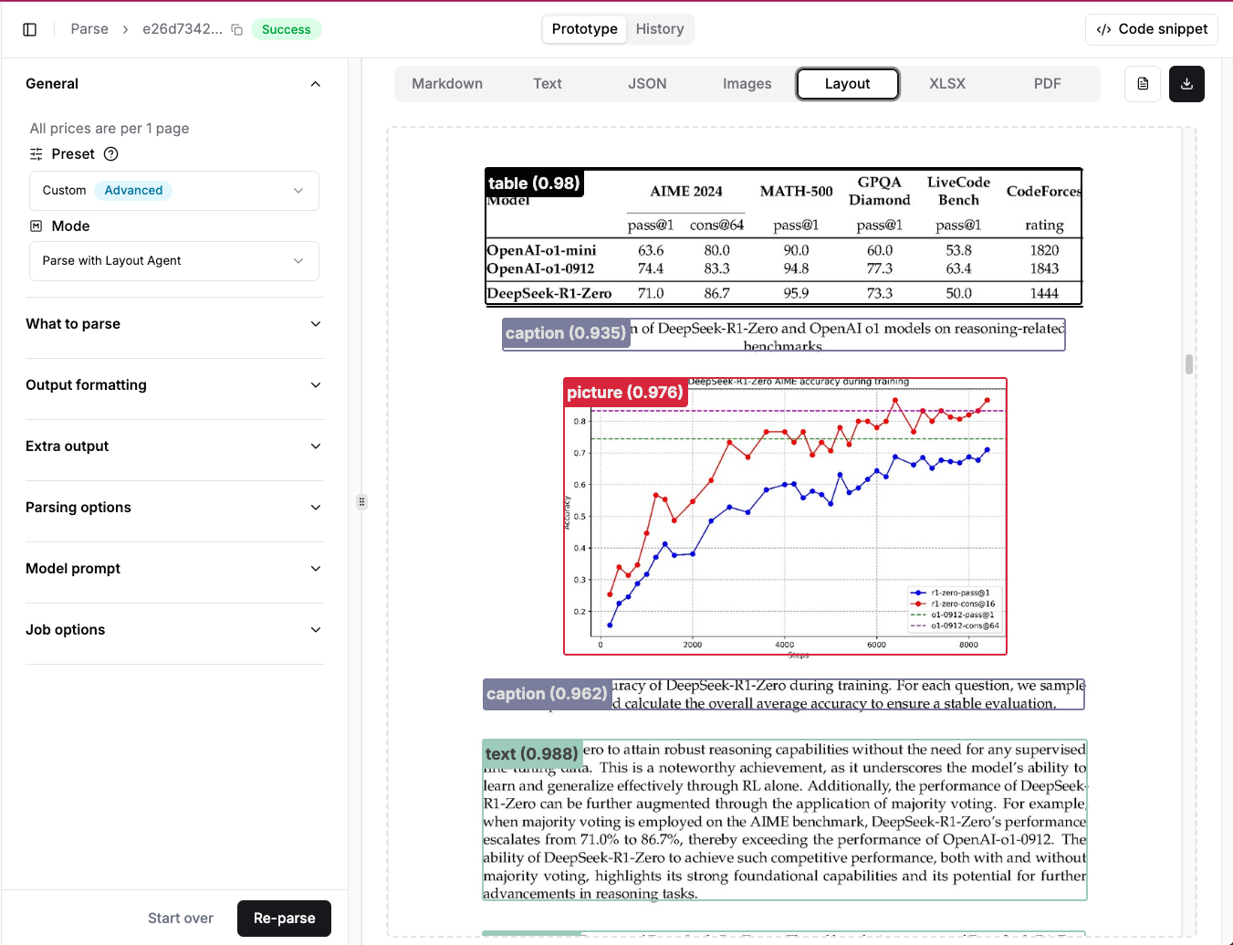
Task: Click the Preset sliders icon
Action: pyautogui.click(x=37, y=153)
